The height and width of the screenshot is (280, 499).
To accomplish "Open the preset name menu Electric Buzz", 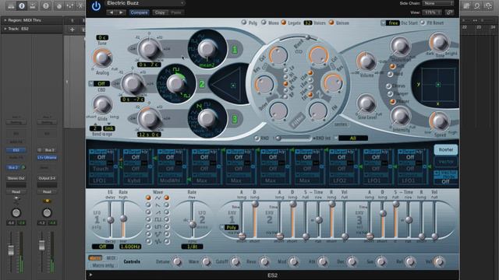I will click(x=146, y=3).
